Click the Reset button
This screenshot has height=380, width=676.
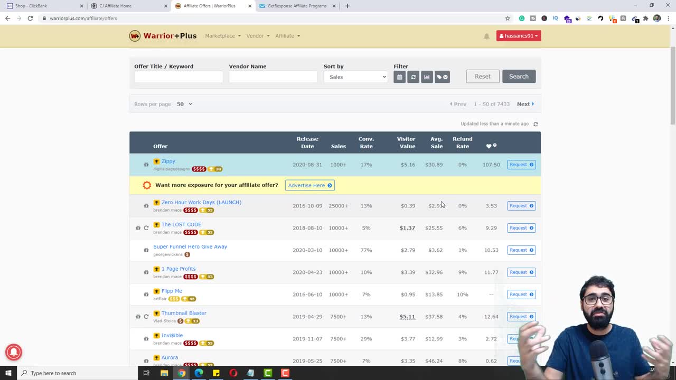click(483, 77)
